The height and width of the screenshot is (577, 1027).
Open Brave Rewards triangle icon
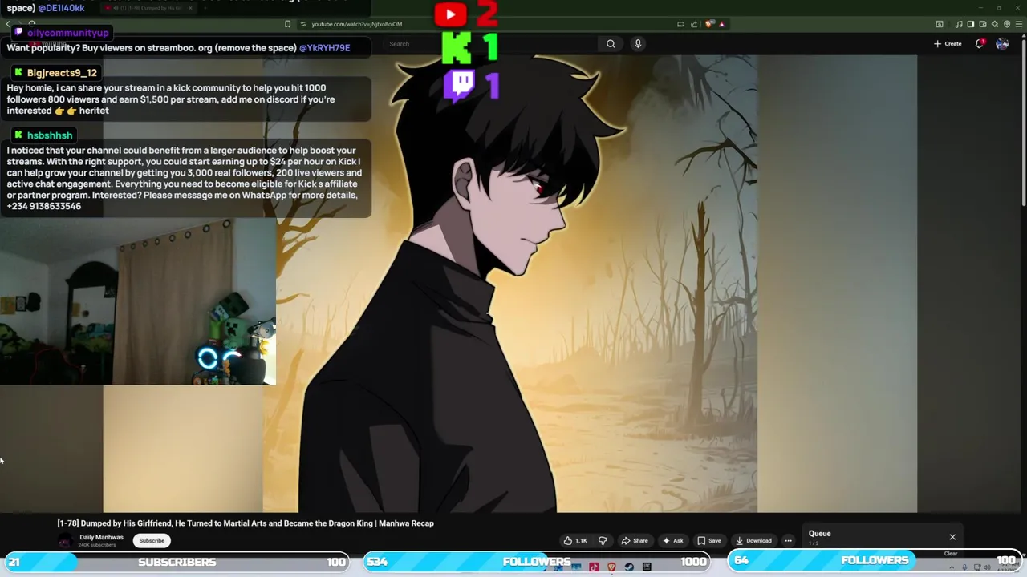pos(722,24)
